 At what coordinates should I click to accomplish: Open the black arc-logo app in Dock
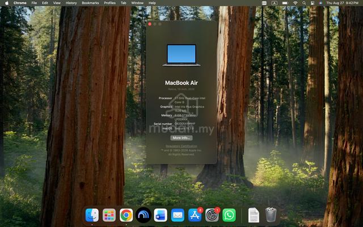pos(143,215)
